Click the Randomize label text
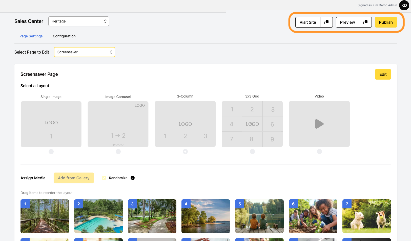The height and width of the screenshot is (241, 411). point(118,178)
